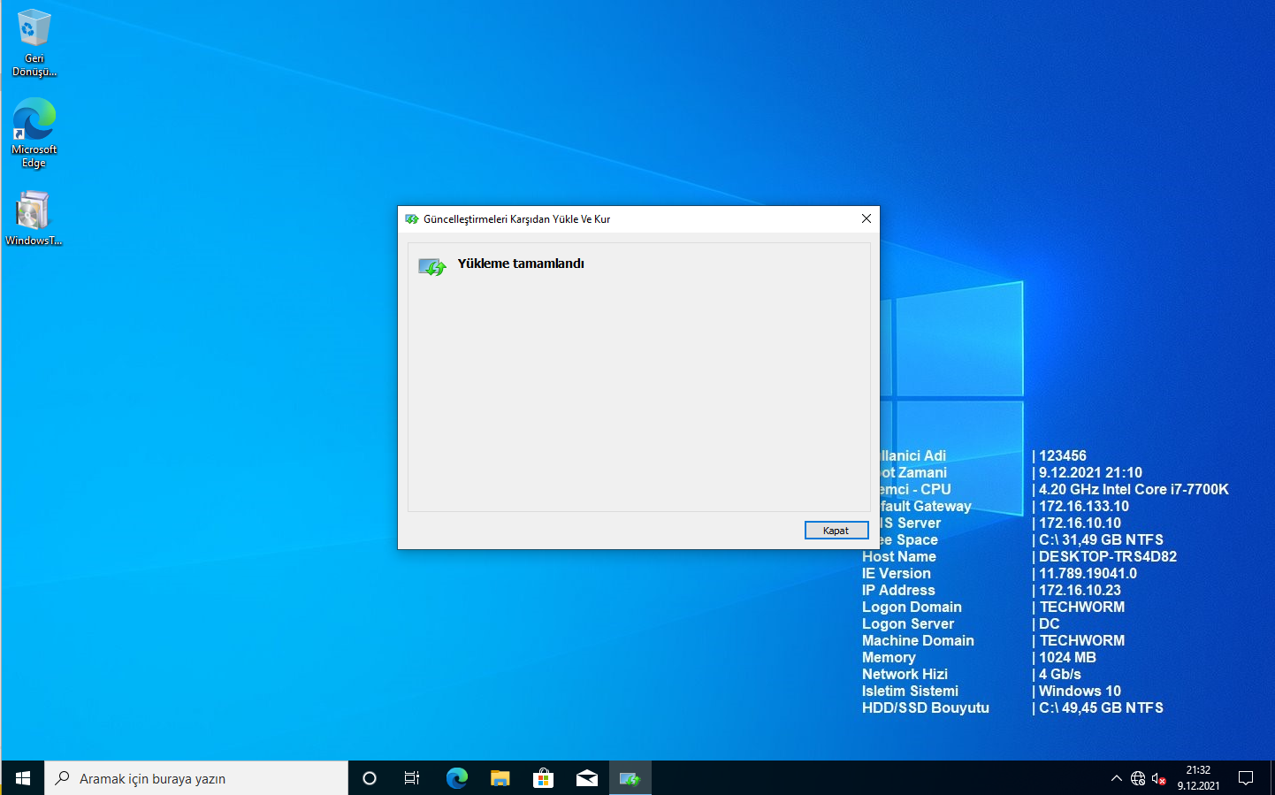Open Task View from the taskbar
Image resolution: width=1275 pixels, height=795 pixels.
coord(412,778)
